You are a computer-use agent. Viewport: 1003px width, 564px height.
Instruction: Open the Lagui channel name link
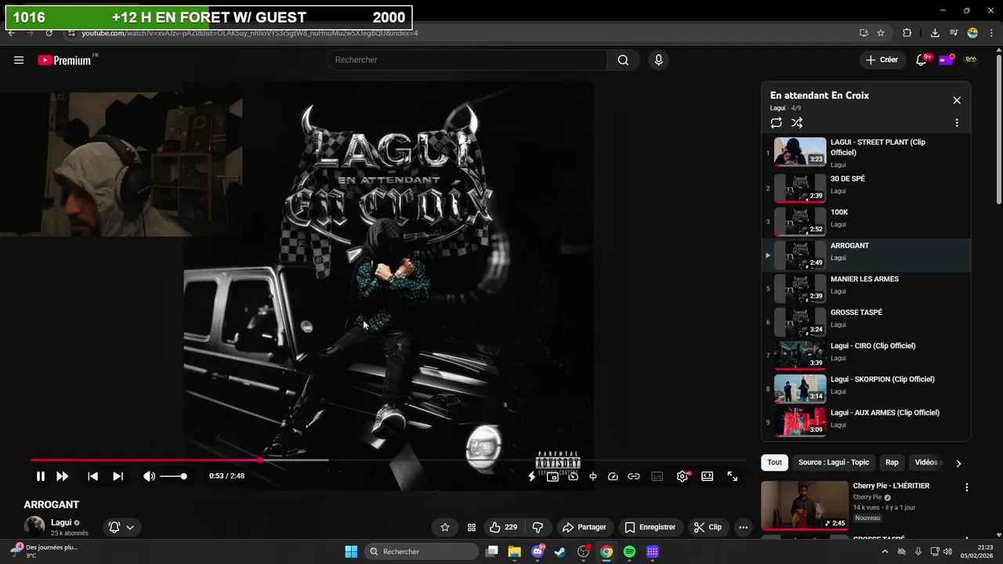(x=61, y=522)
